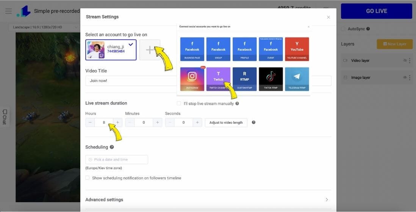Open the Chat side tab
This screenshot has height=212, width=416.
click(x=5, y=117)
